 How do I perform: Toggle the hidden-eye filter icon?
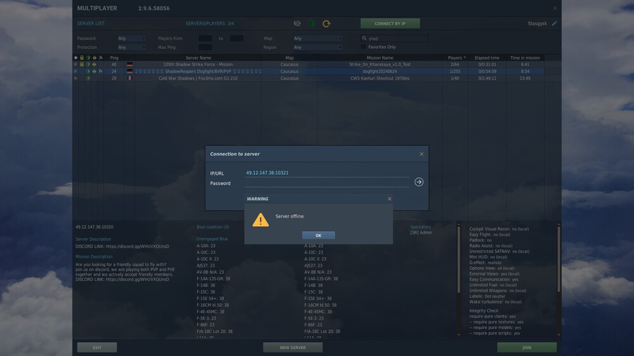(x=297, y=23)
